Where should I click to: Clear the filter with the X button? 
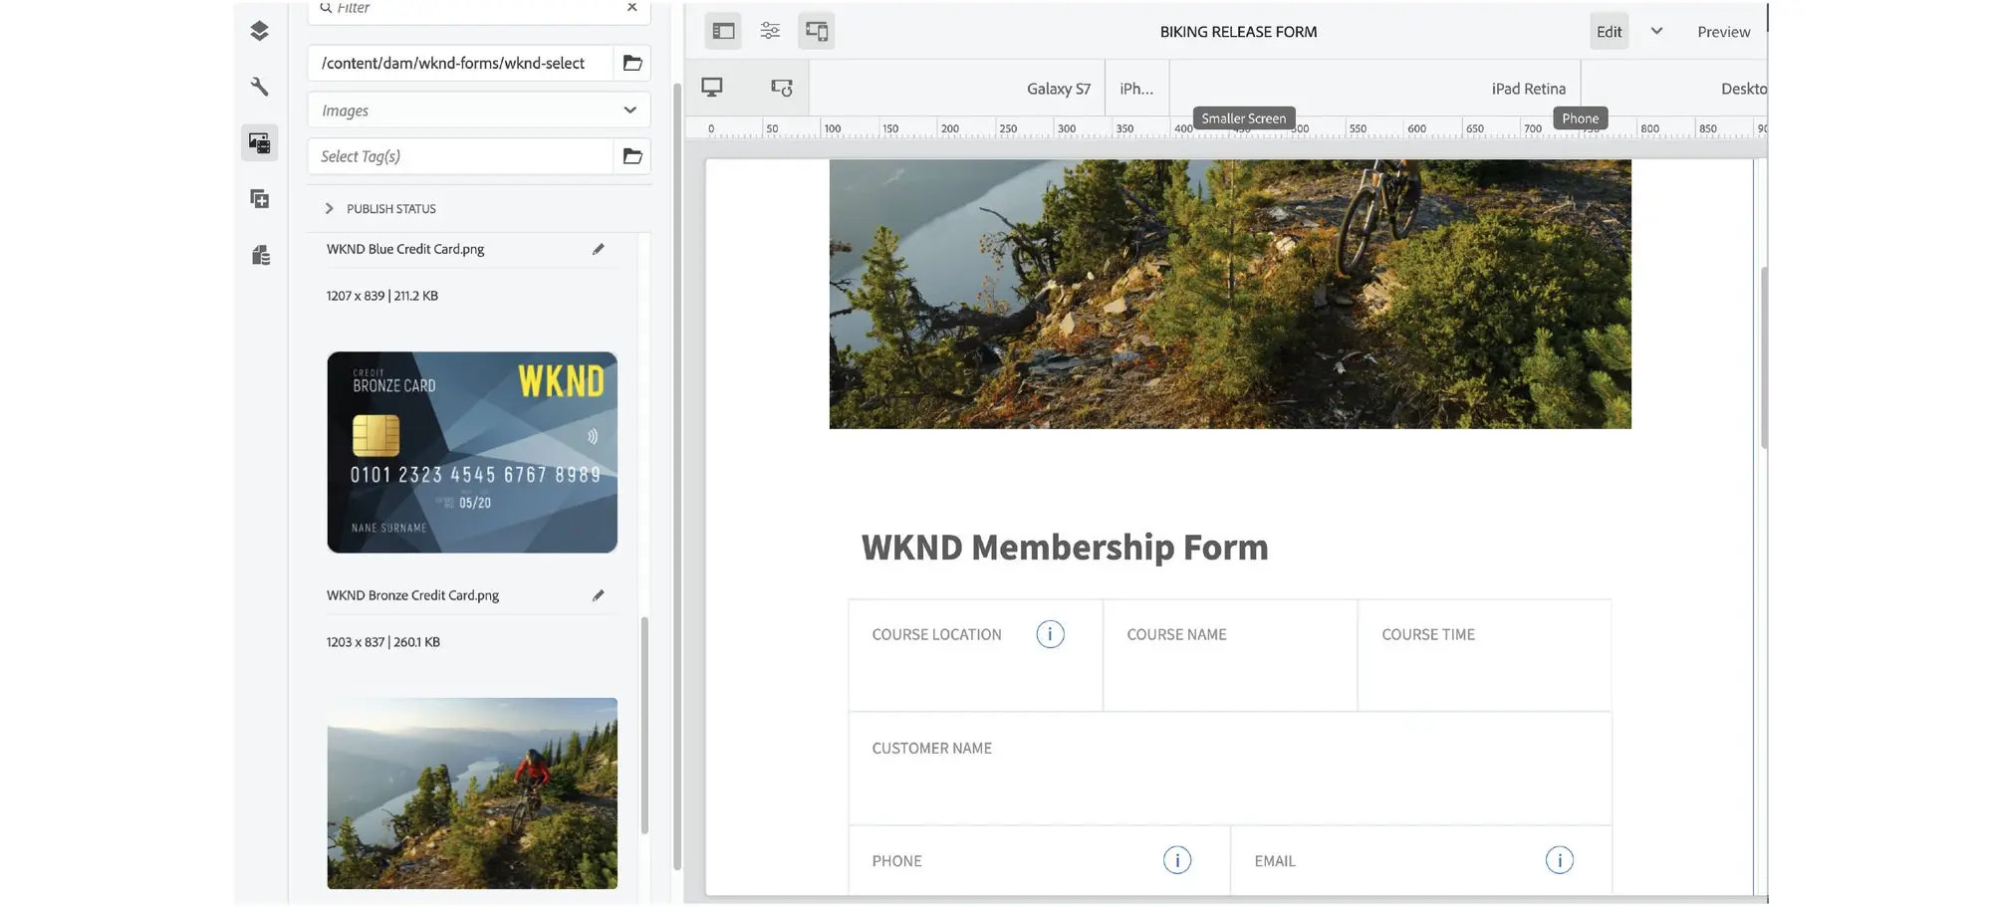(631, 7)
